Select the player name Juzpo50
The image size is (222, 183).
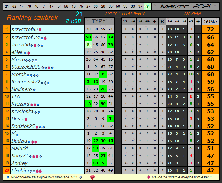coord(21,45)
